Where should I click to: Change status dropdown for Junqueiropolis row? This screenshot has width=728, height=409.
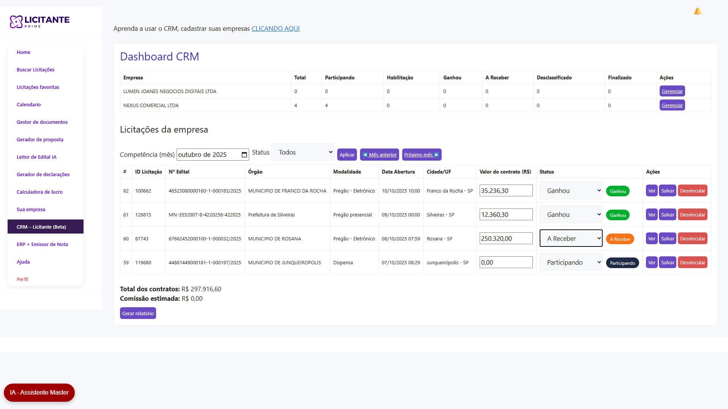571,262
